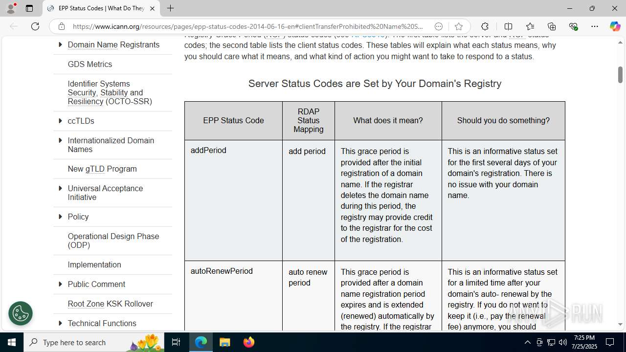Toggle split screen view
626x352 pixels.
508,26
